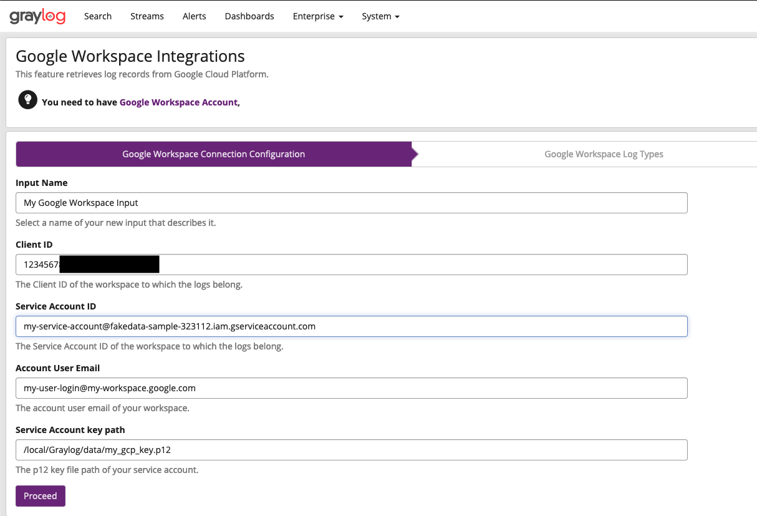Viewport: 757px width, 516px height.
Task: Select the Google Workspace Connection Configuration tab
Action: click(x=213, y=153)
